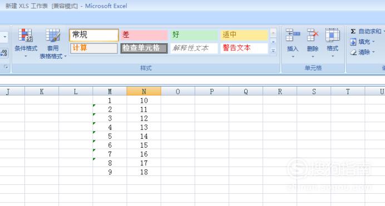Image resolution: width=385 pixels, height=206 pixels.
Task: Open the dialog launcher at the ribbon's bottom-left
Action: coord(6,67)
